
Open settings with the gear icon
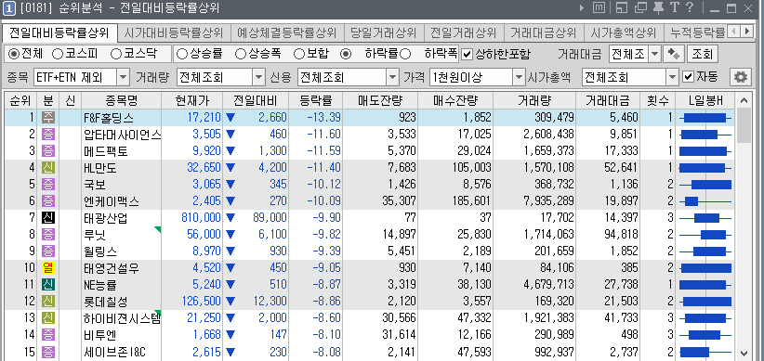741,77
